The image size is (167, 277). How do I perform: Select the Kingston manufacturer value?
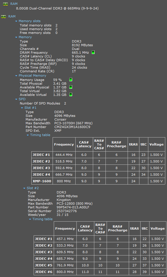[64, 200]
